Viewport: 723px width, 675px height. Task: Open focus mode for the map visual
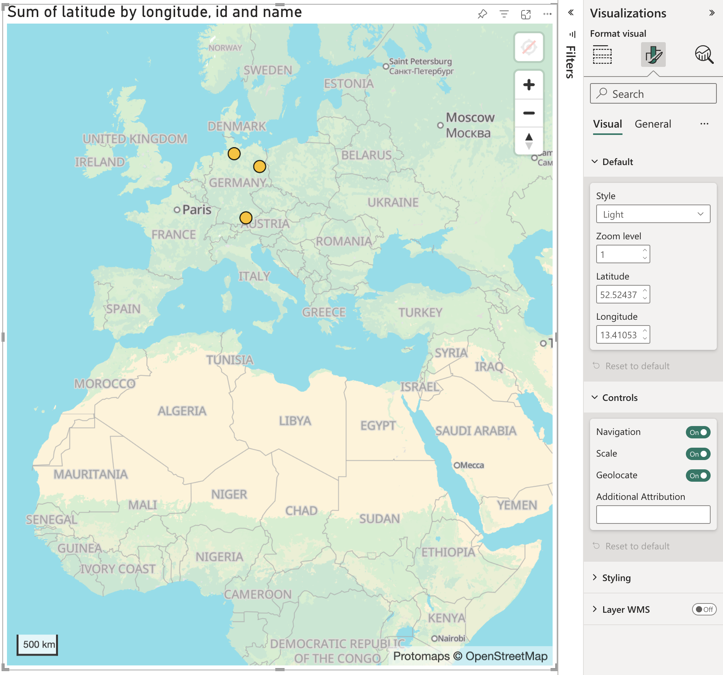525,14
